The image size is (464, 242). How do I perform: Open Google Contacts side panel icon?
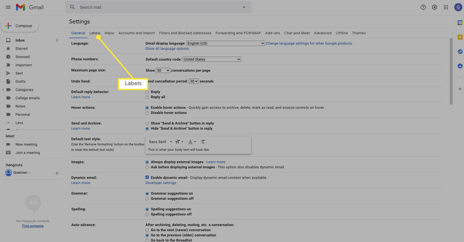click(460, 66)
